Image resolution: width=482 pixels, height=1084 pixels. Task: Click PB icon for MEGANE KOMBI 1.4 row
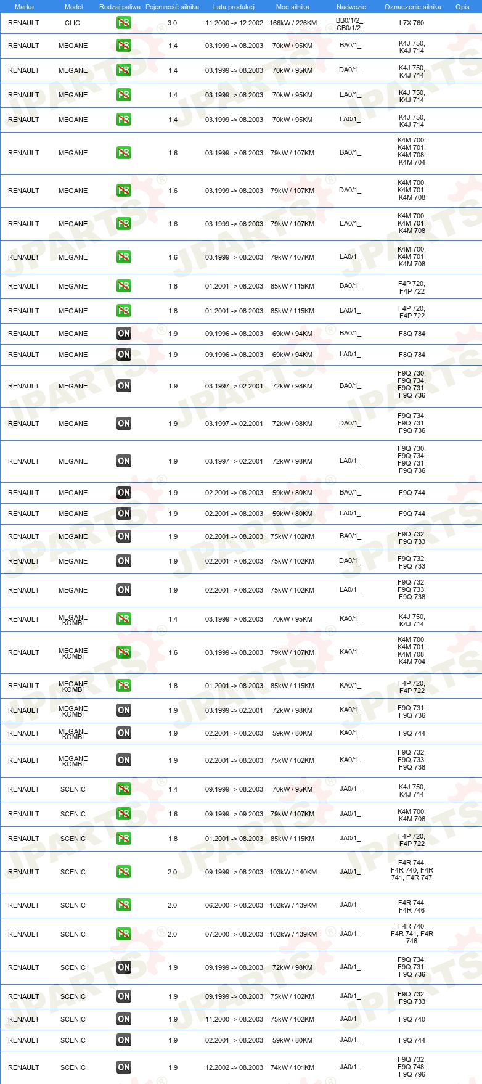pyautogui.click(x=124, y=619)
